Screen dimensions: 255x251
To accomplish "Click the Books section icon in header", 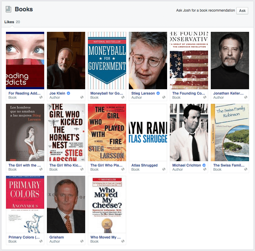I will 8,9.
